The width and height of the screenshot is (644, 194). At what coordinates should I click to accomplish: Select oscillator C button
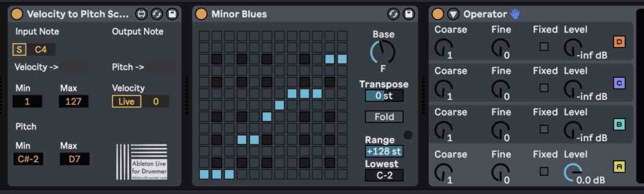(x=619, y=83)
